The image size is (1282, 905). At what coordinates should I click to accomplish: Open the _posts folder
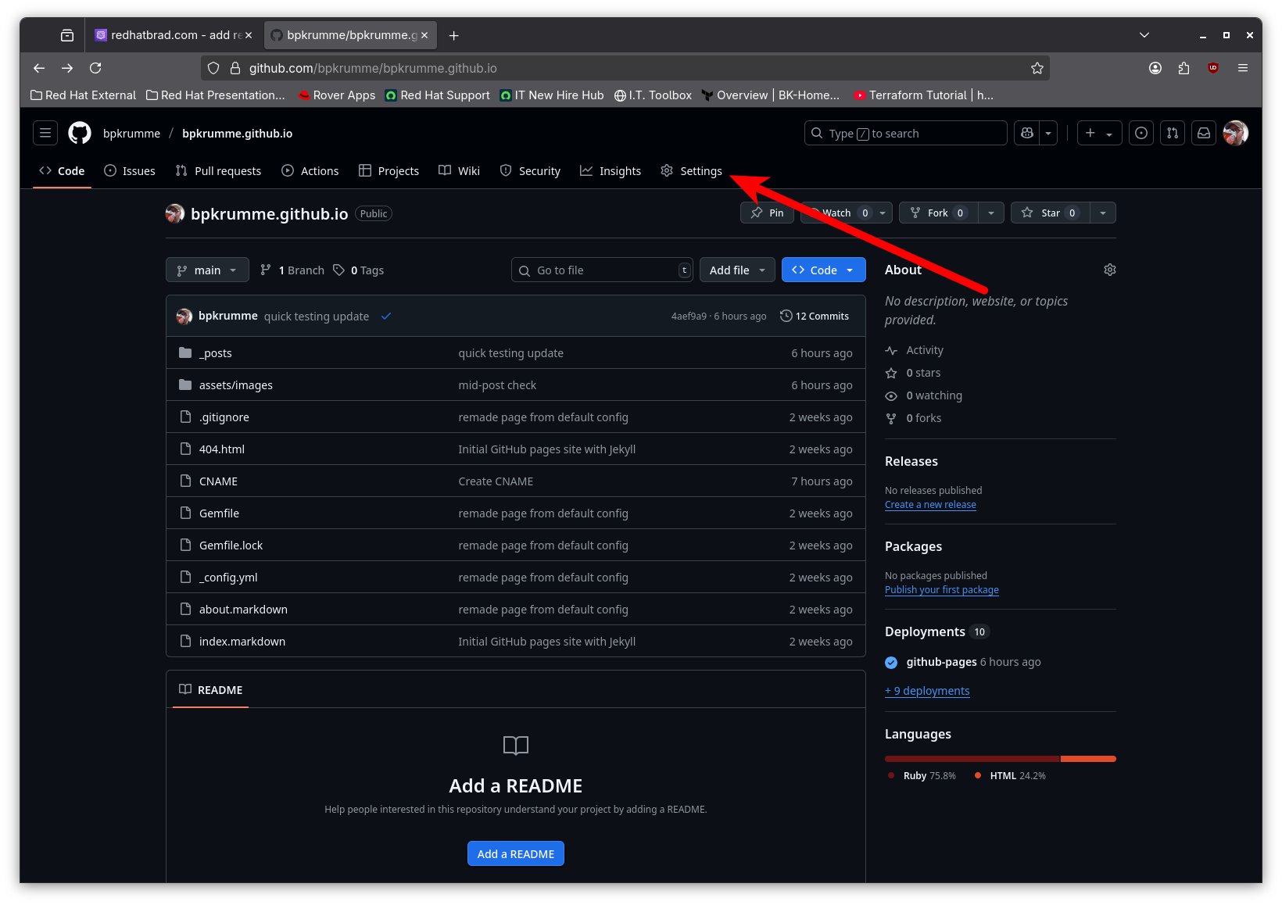tap(216, 353)
